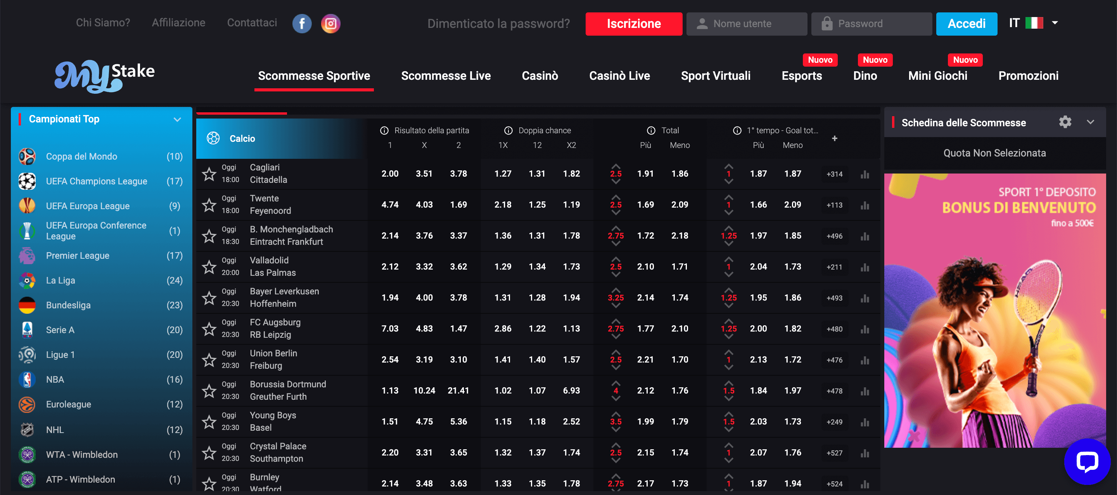Show stats chart for Valladolid–Las Palmas

[865, 267]
